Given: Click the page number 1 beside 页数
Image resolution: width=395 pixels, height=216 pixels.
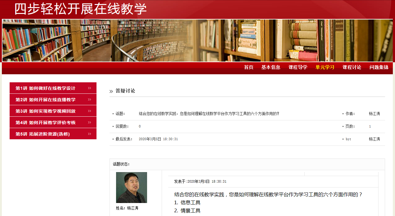Looking at the screenshot, I should tap(370, 126).
